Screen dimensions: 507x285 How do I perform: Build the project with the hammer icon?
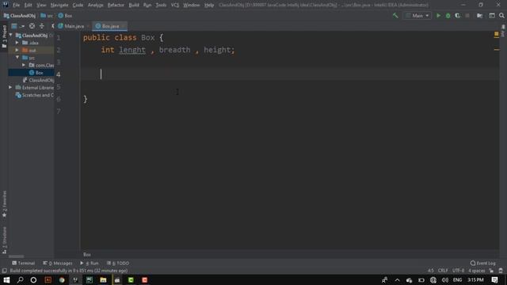tap(395, 16)
